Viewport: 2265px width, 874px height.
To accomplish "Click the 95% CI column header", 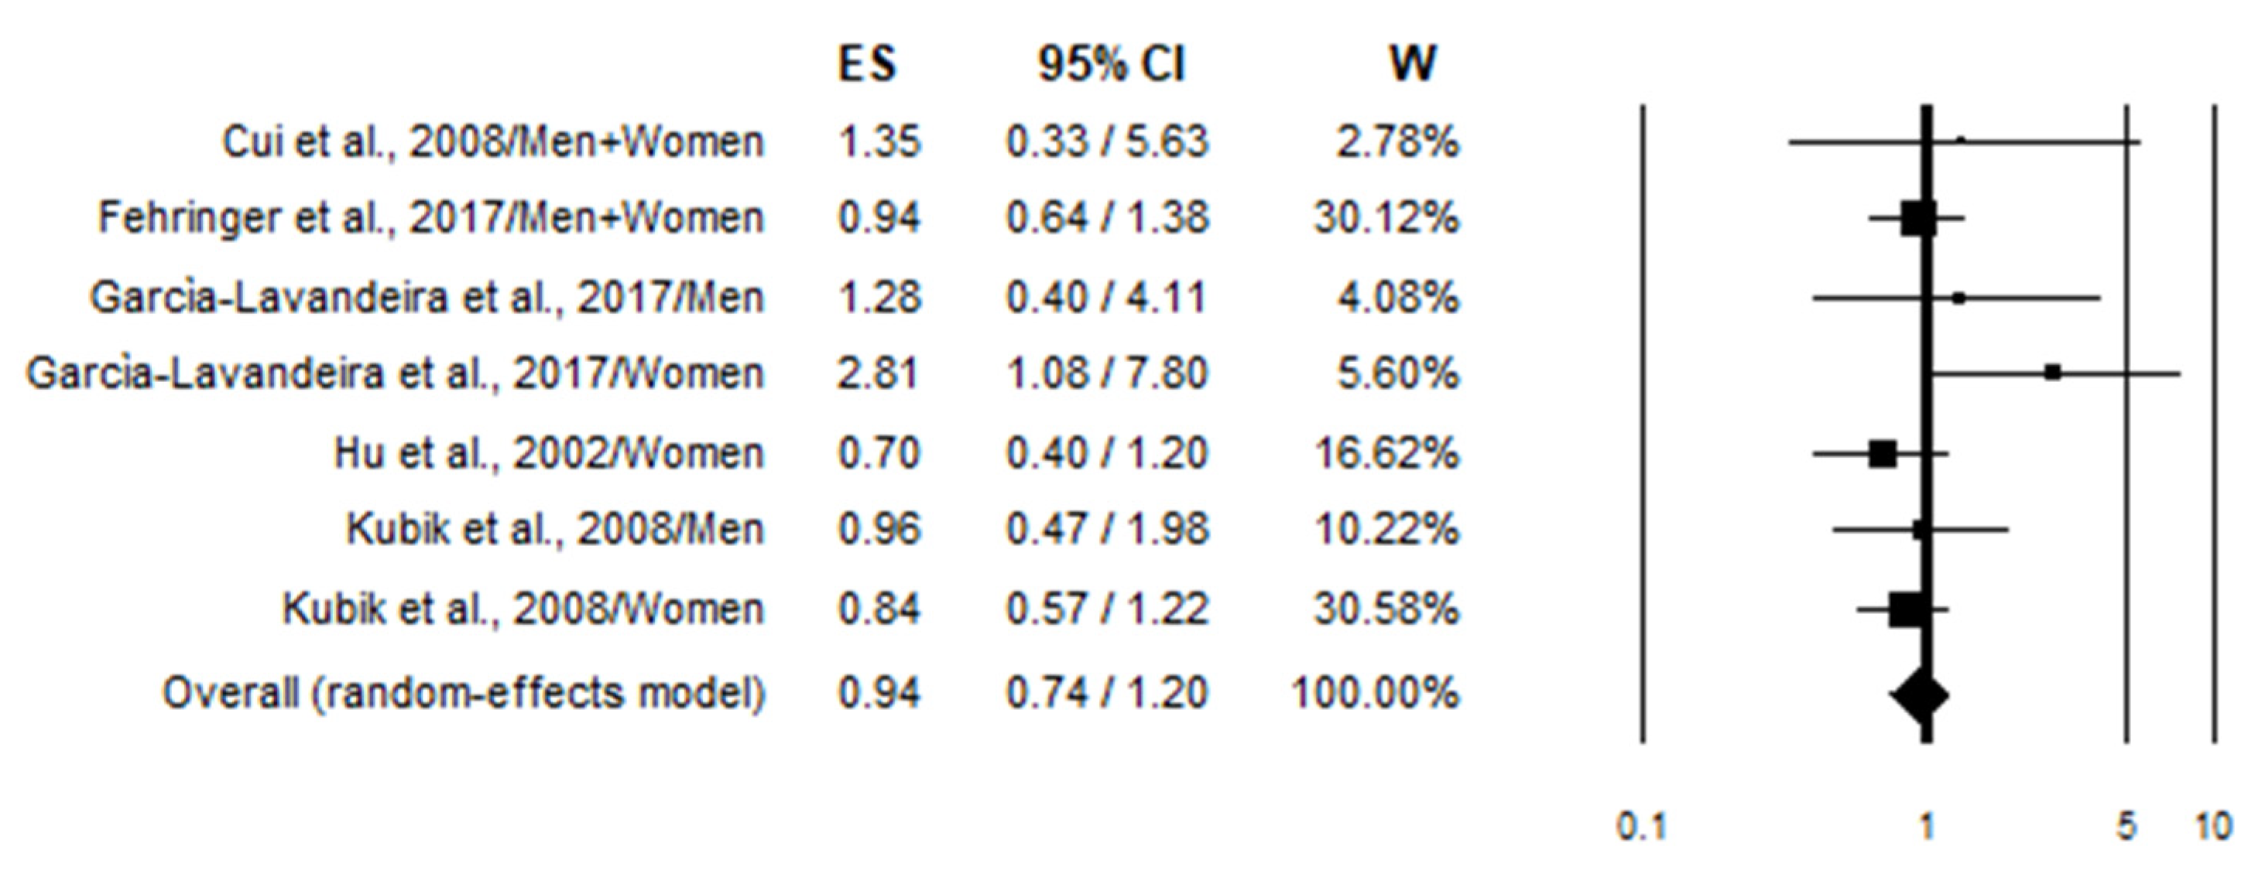I will [1112, 64].
